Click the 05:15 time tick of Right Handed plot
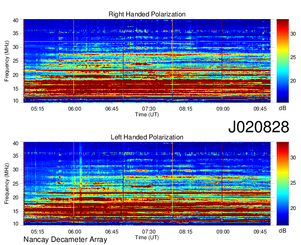This screenshot has height=245, width=301. click(38, 109)
